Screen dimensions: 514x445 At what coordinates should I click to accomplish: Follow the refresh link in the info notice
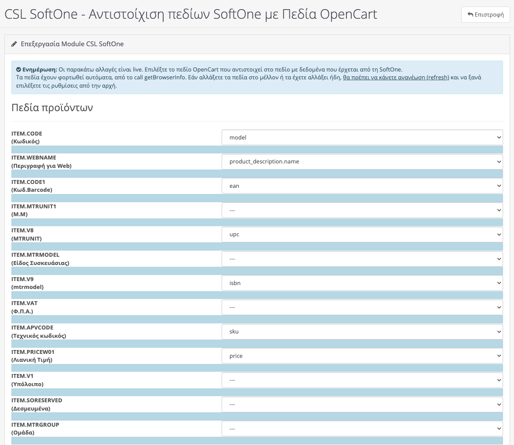pyautogui.click(x=396, y=77)
